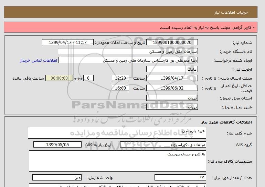
Task: Click the تعداد / مقدار مورد نیاز label
Action: tap(233, 178)
